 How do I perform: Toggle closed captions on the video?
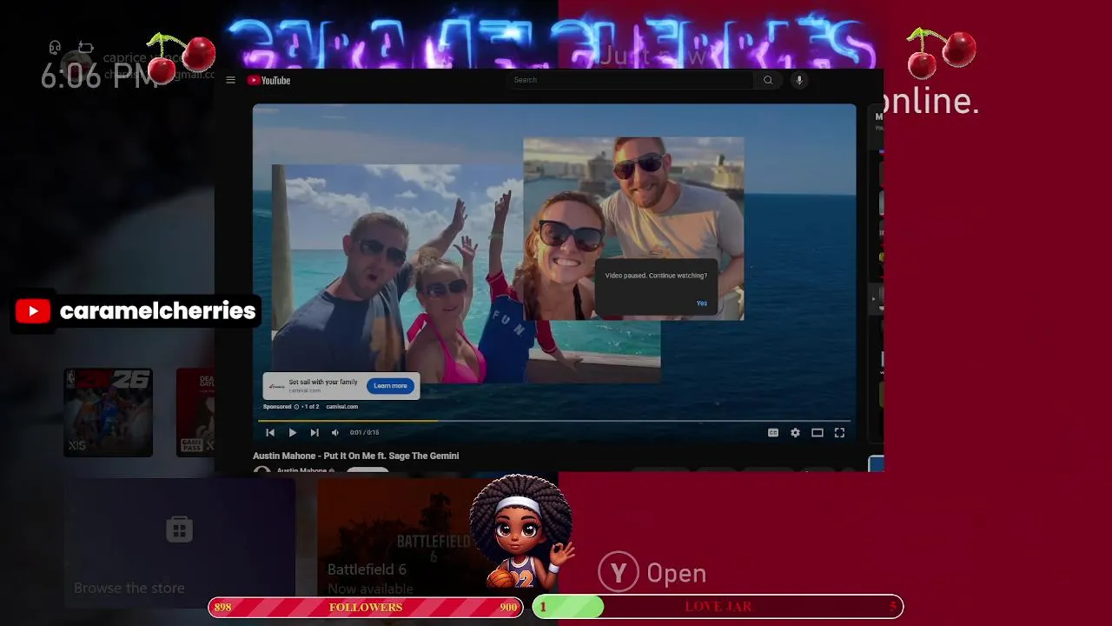pos(773,432)
